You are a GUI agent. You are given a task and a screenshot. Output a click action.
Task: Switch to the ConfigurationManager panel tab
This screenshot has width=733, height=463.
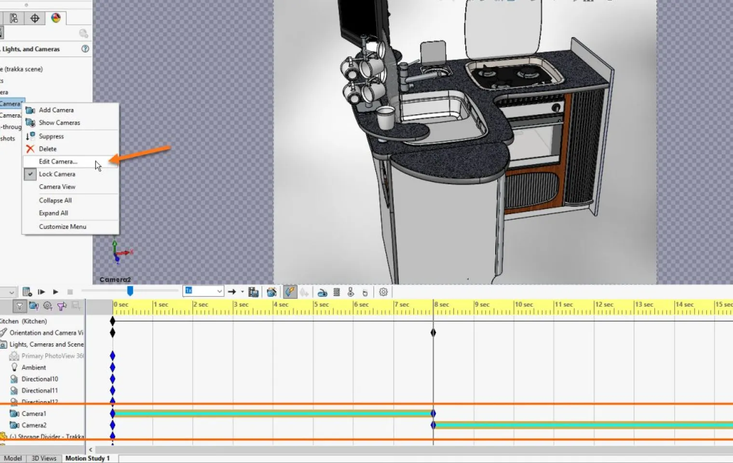(x=14, y=18)
